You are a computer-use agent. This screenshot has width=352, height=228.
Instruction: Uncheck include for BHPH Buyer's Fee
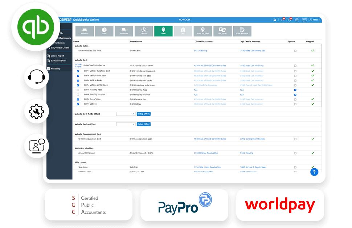(78, 100)
